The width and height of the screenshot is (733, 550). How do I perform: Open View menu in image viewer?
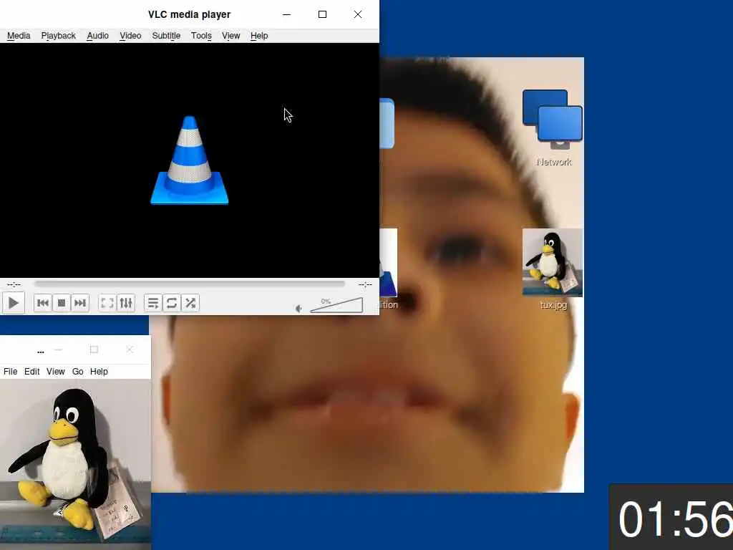(x=56, y=372)
